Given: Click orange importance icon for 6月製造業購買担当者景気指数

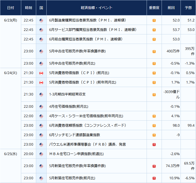Looking at the screenshot, I should click(154, 20).
